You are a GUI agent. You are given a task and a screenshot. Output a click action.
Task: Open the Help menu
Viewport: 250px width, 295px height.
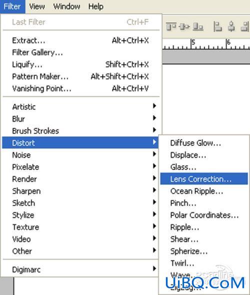pyautogui.click(x=96, y=7)
